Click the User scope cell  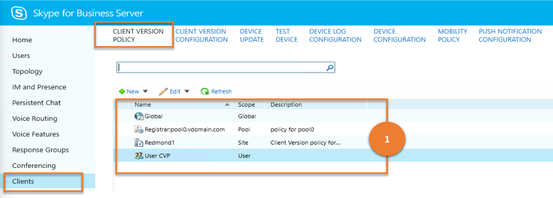point(244,156)
